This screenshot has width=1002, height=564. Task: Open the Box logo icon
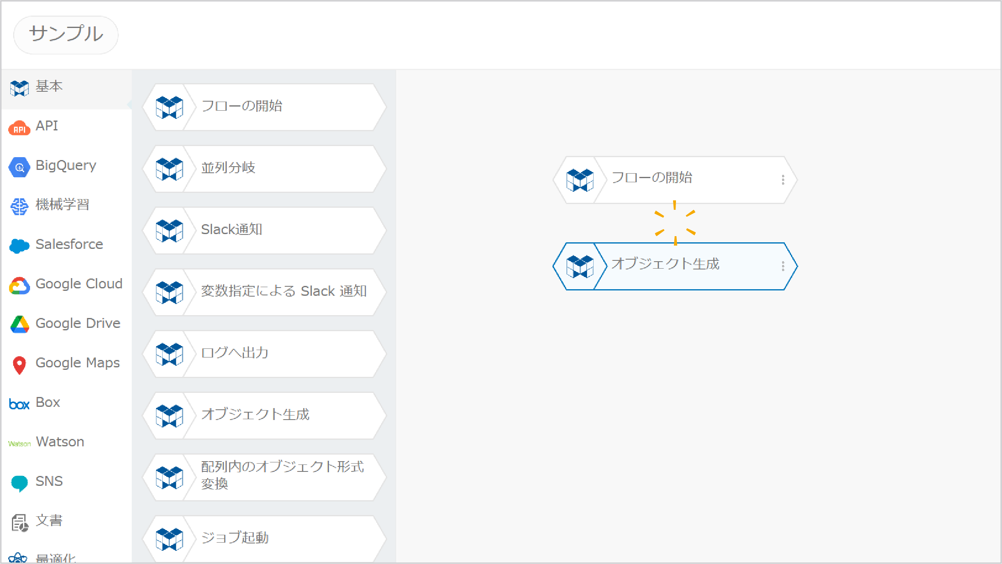(19, 404)
